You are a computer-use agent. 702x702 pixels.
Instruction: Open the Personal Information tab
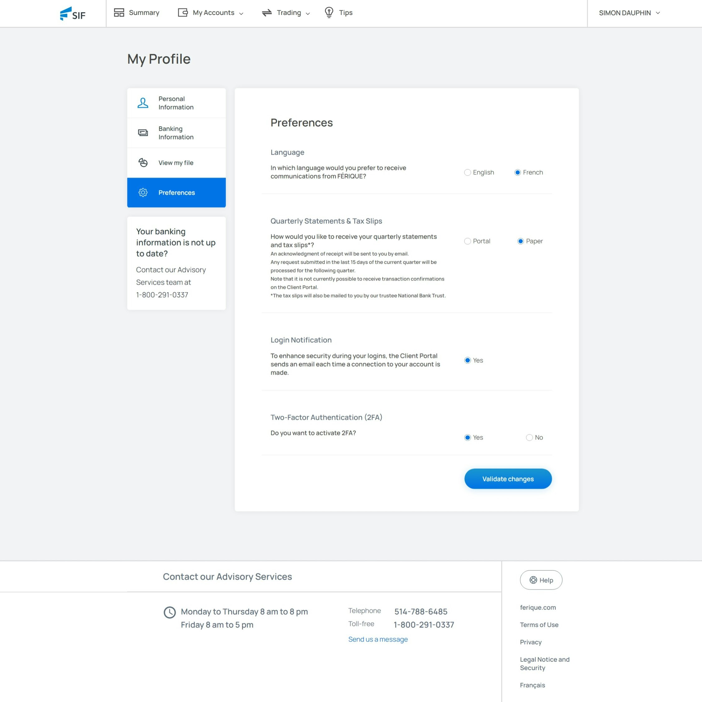coord(176,103)
